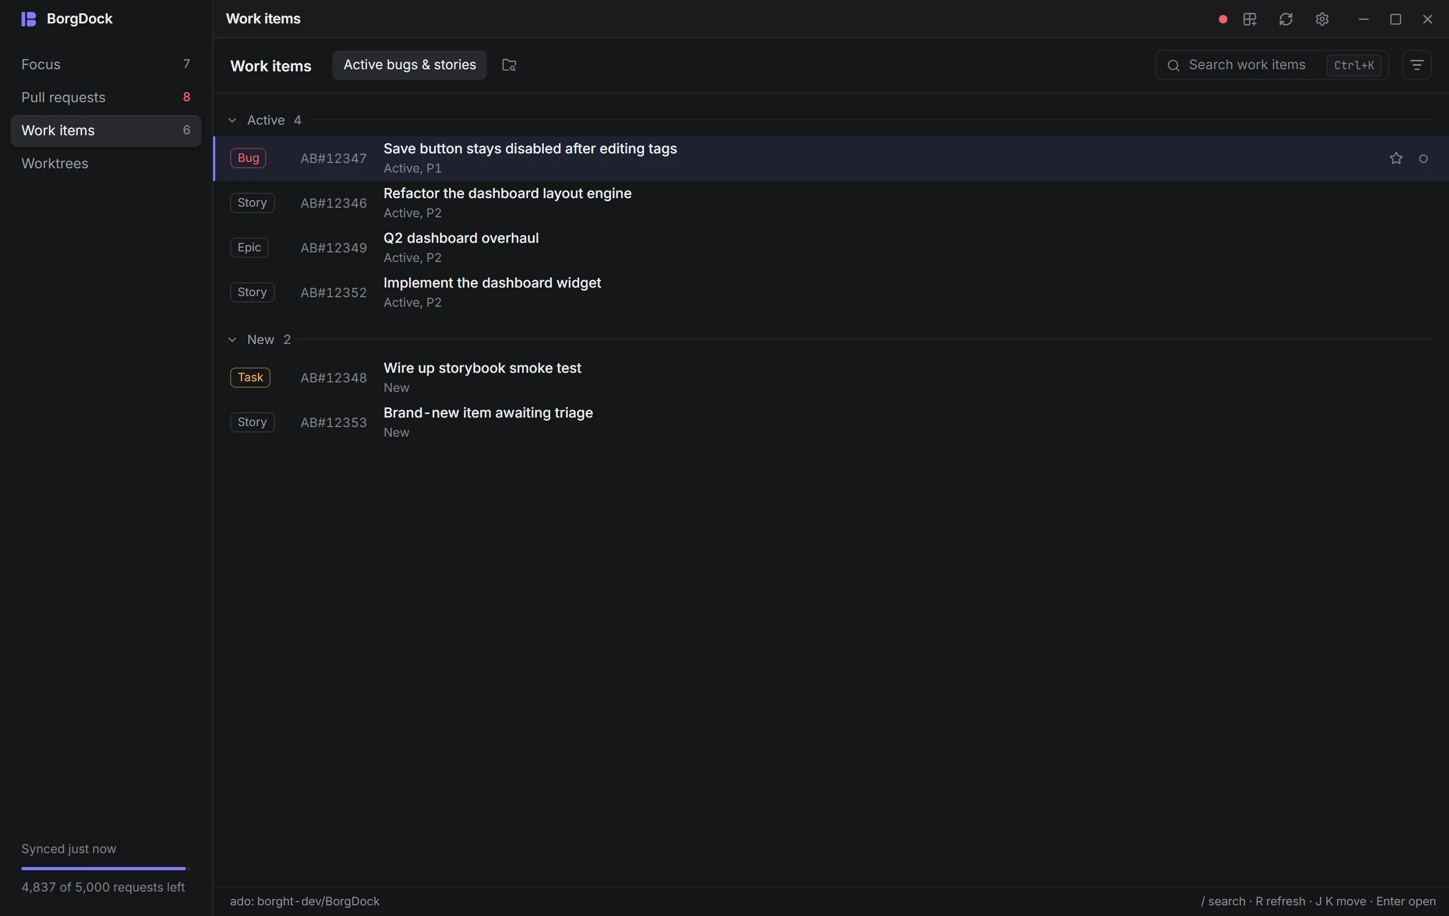Refresh using the circular arrows icon
The height and width of the screenshot is (916, 1449).
[x=1286, y=19]
